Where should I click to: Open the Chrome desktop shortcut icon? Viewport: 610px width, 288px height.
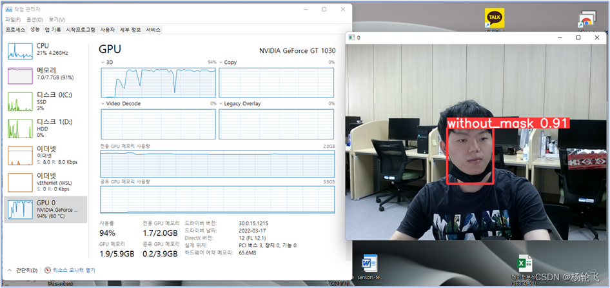tap(587, 20)
